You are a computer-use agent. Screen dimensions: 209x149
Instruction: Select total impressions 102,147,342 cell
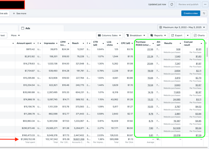[x=52, y=139]
